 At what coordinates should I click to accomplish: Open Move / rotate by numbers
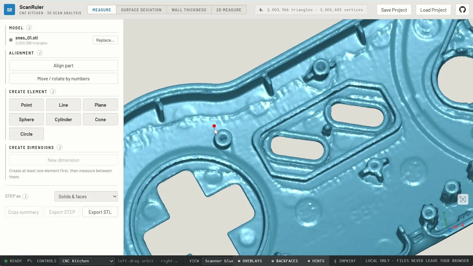[63, 78]
